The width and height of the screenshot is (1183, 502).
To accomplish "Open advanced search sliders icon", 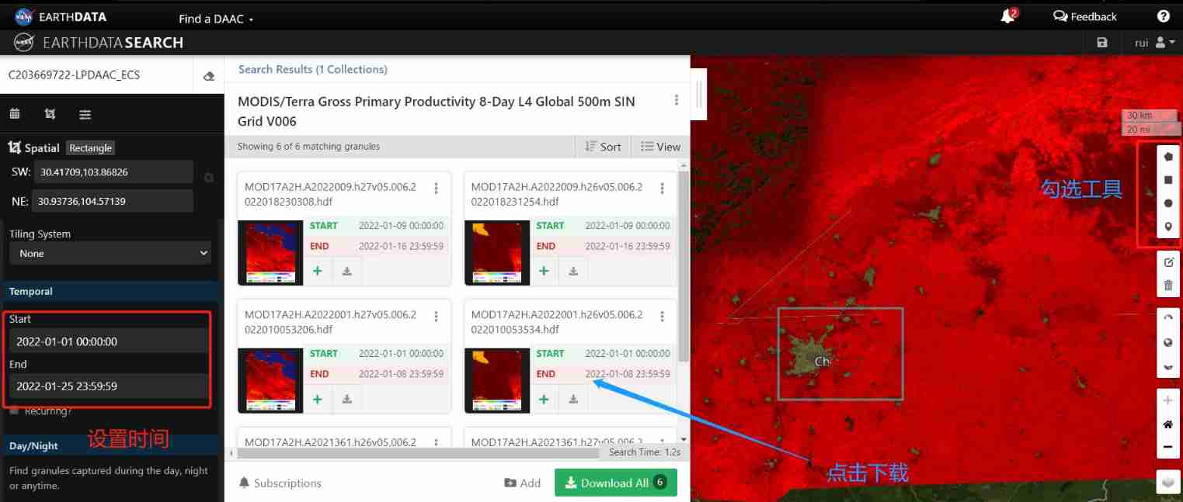I will click(x=85, y=114).
